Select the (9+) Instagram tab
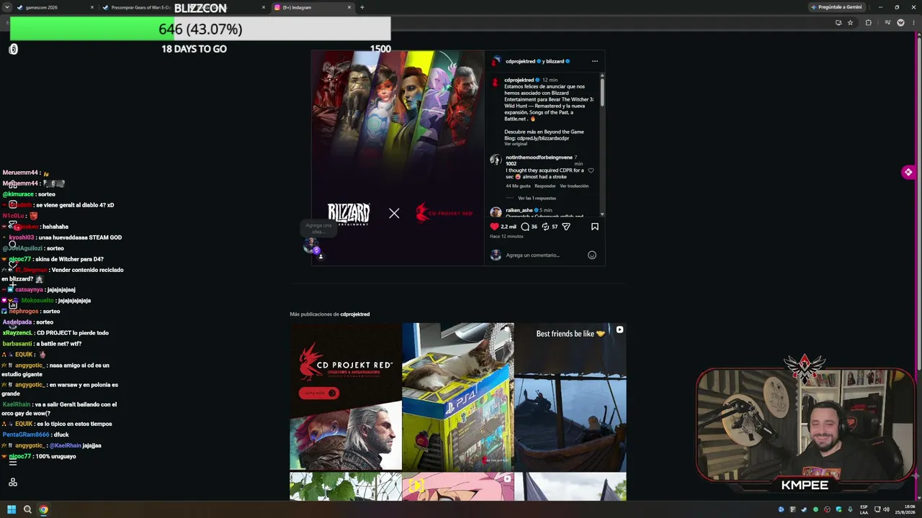The width and height of the screenshot is (922, 518). [x=312, y=7]
